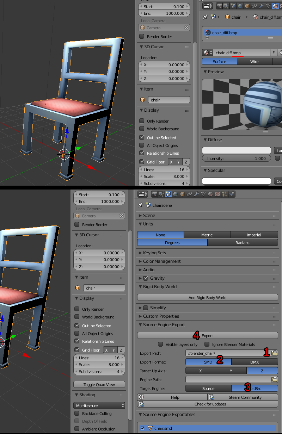Open Render Layers tab in chairscene properties header
Screen dimensions: 282x434
click(x=161, y=194)
